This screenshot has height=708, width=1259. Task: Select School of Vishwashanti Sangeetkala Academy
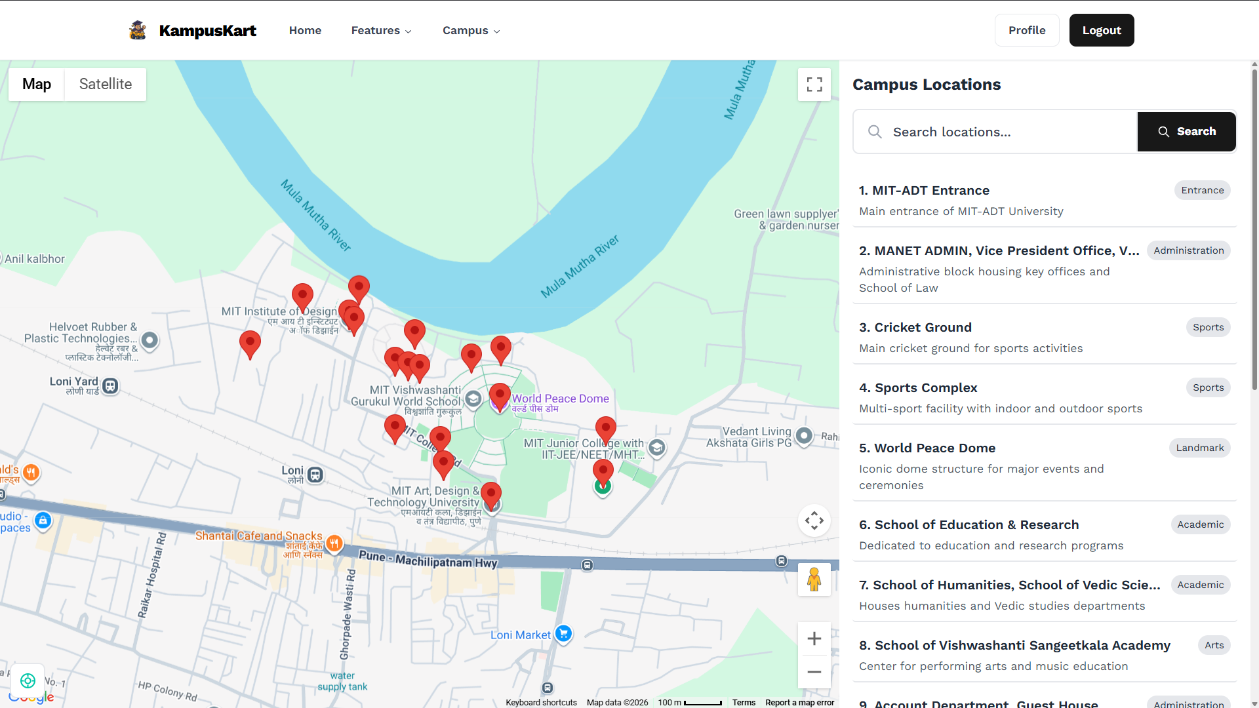pyautogui.click(x=1045, y=655)
